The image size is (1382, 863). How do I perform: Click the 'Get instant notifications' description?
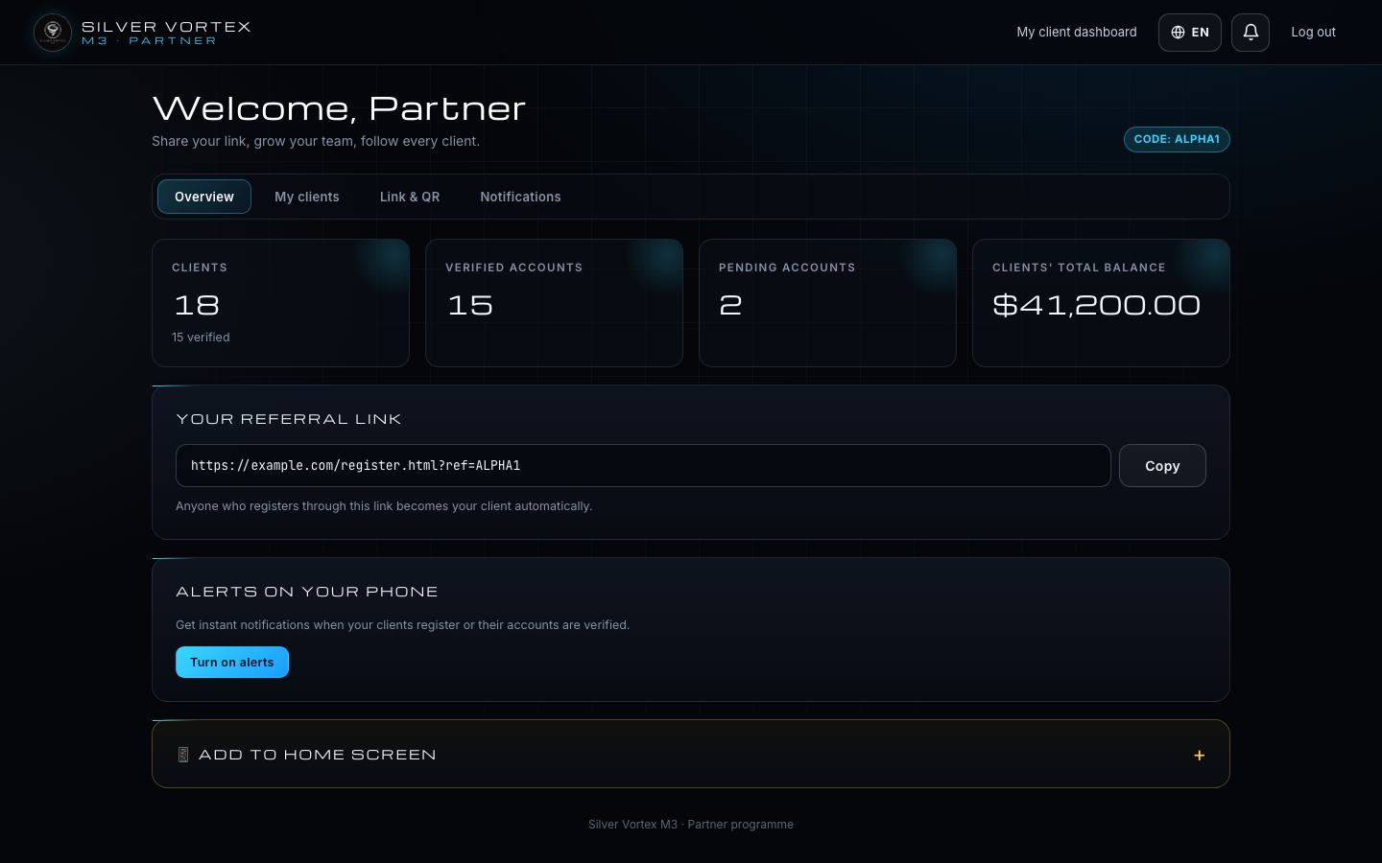[402, 625]
